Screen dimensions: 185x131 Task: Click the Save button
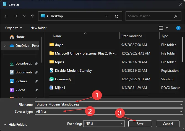tap(140, 124)
